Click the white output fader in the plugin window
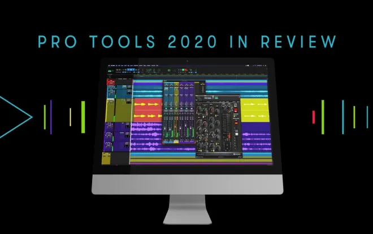The height and width of the screenshot is (234, 373). (236, 133)
